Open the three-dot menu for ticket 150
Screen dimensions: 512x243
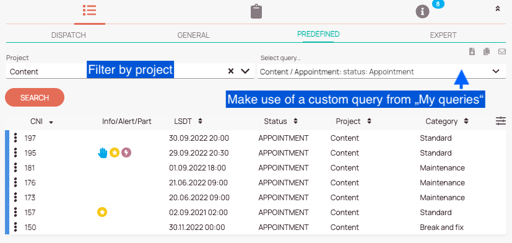point(15,227)
